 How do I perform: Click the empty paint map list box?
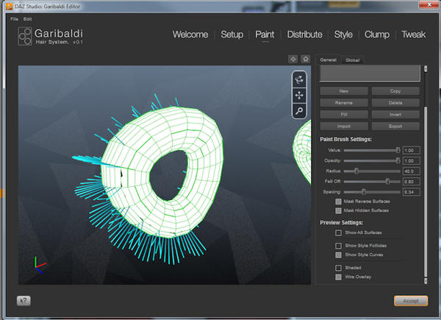[x=370, y=74]
